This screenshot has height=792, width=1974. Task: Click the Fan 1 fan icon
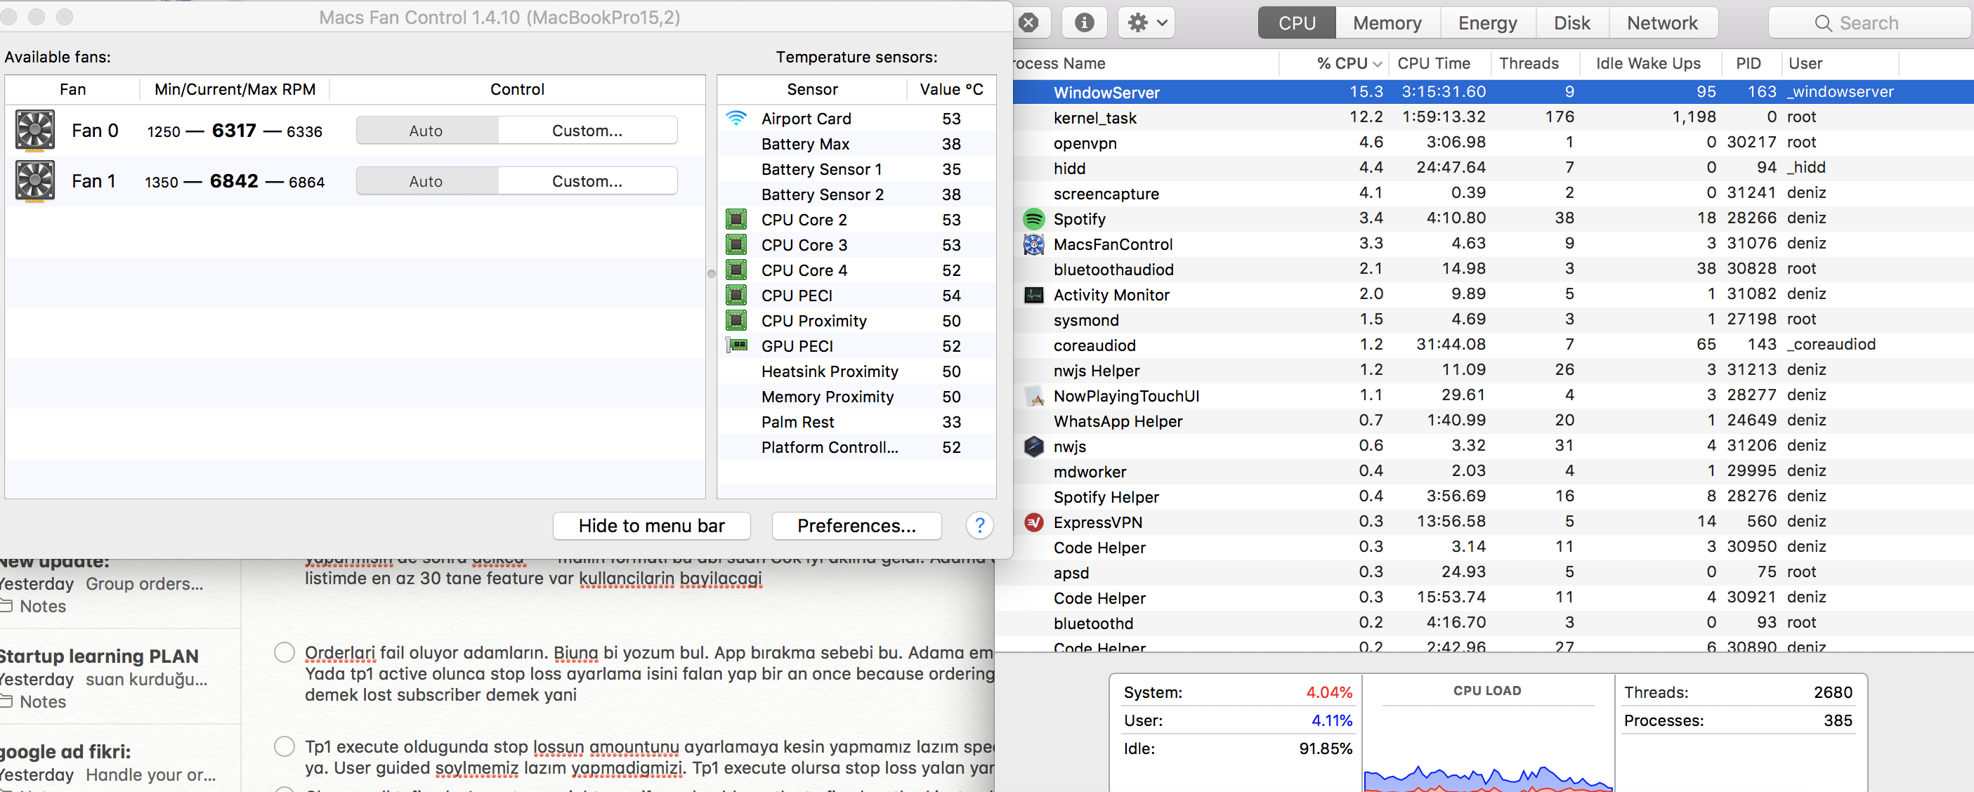point(35,180)
